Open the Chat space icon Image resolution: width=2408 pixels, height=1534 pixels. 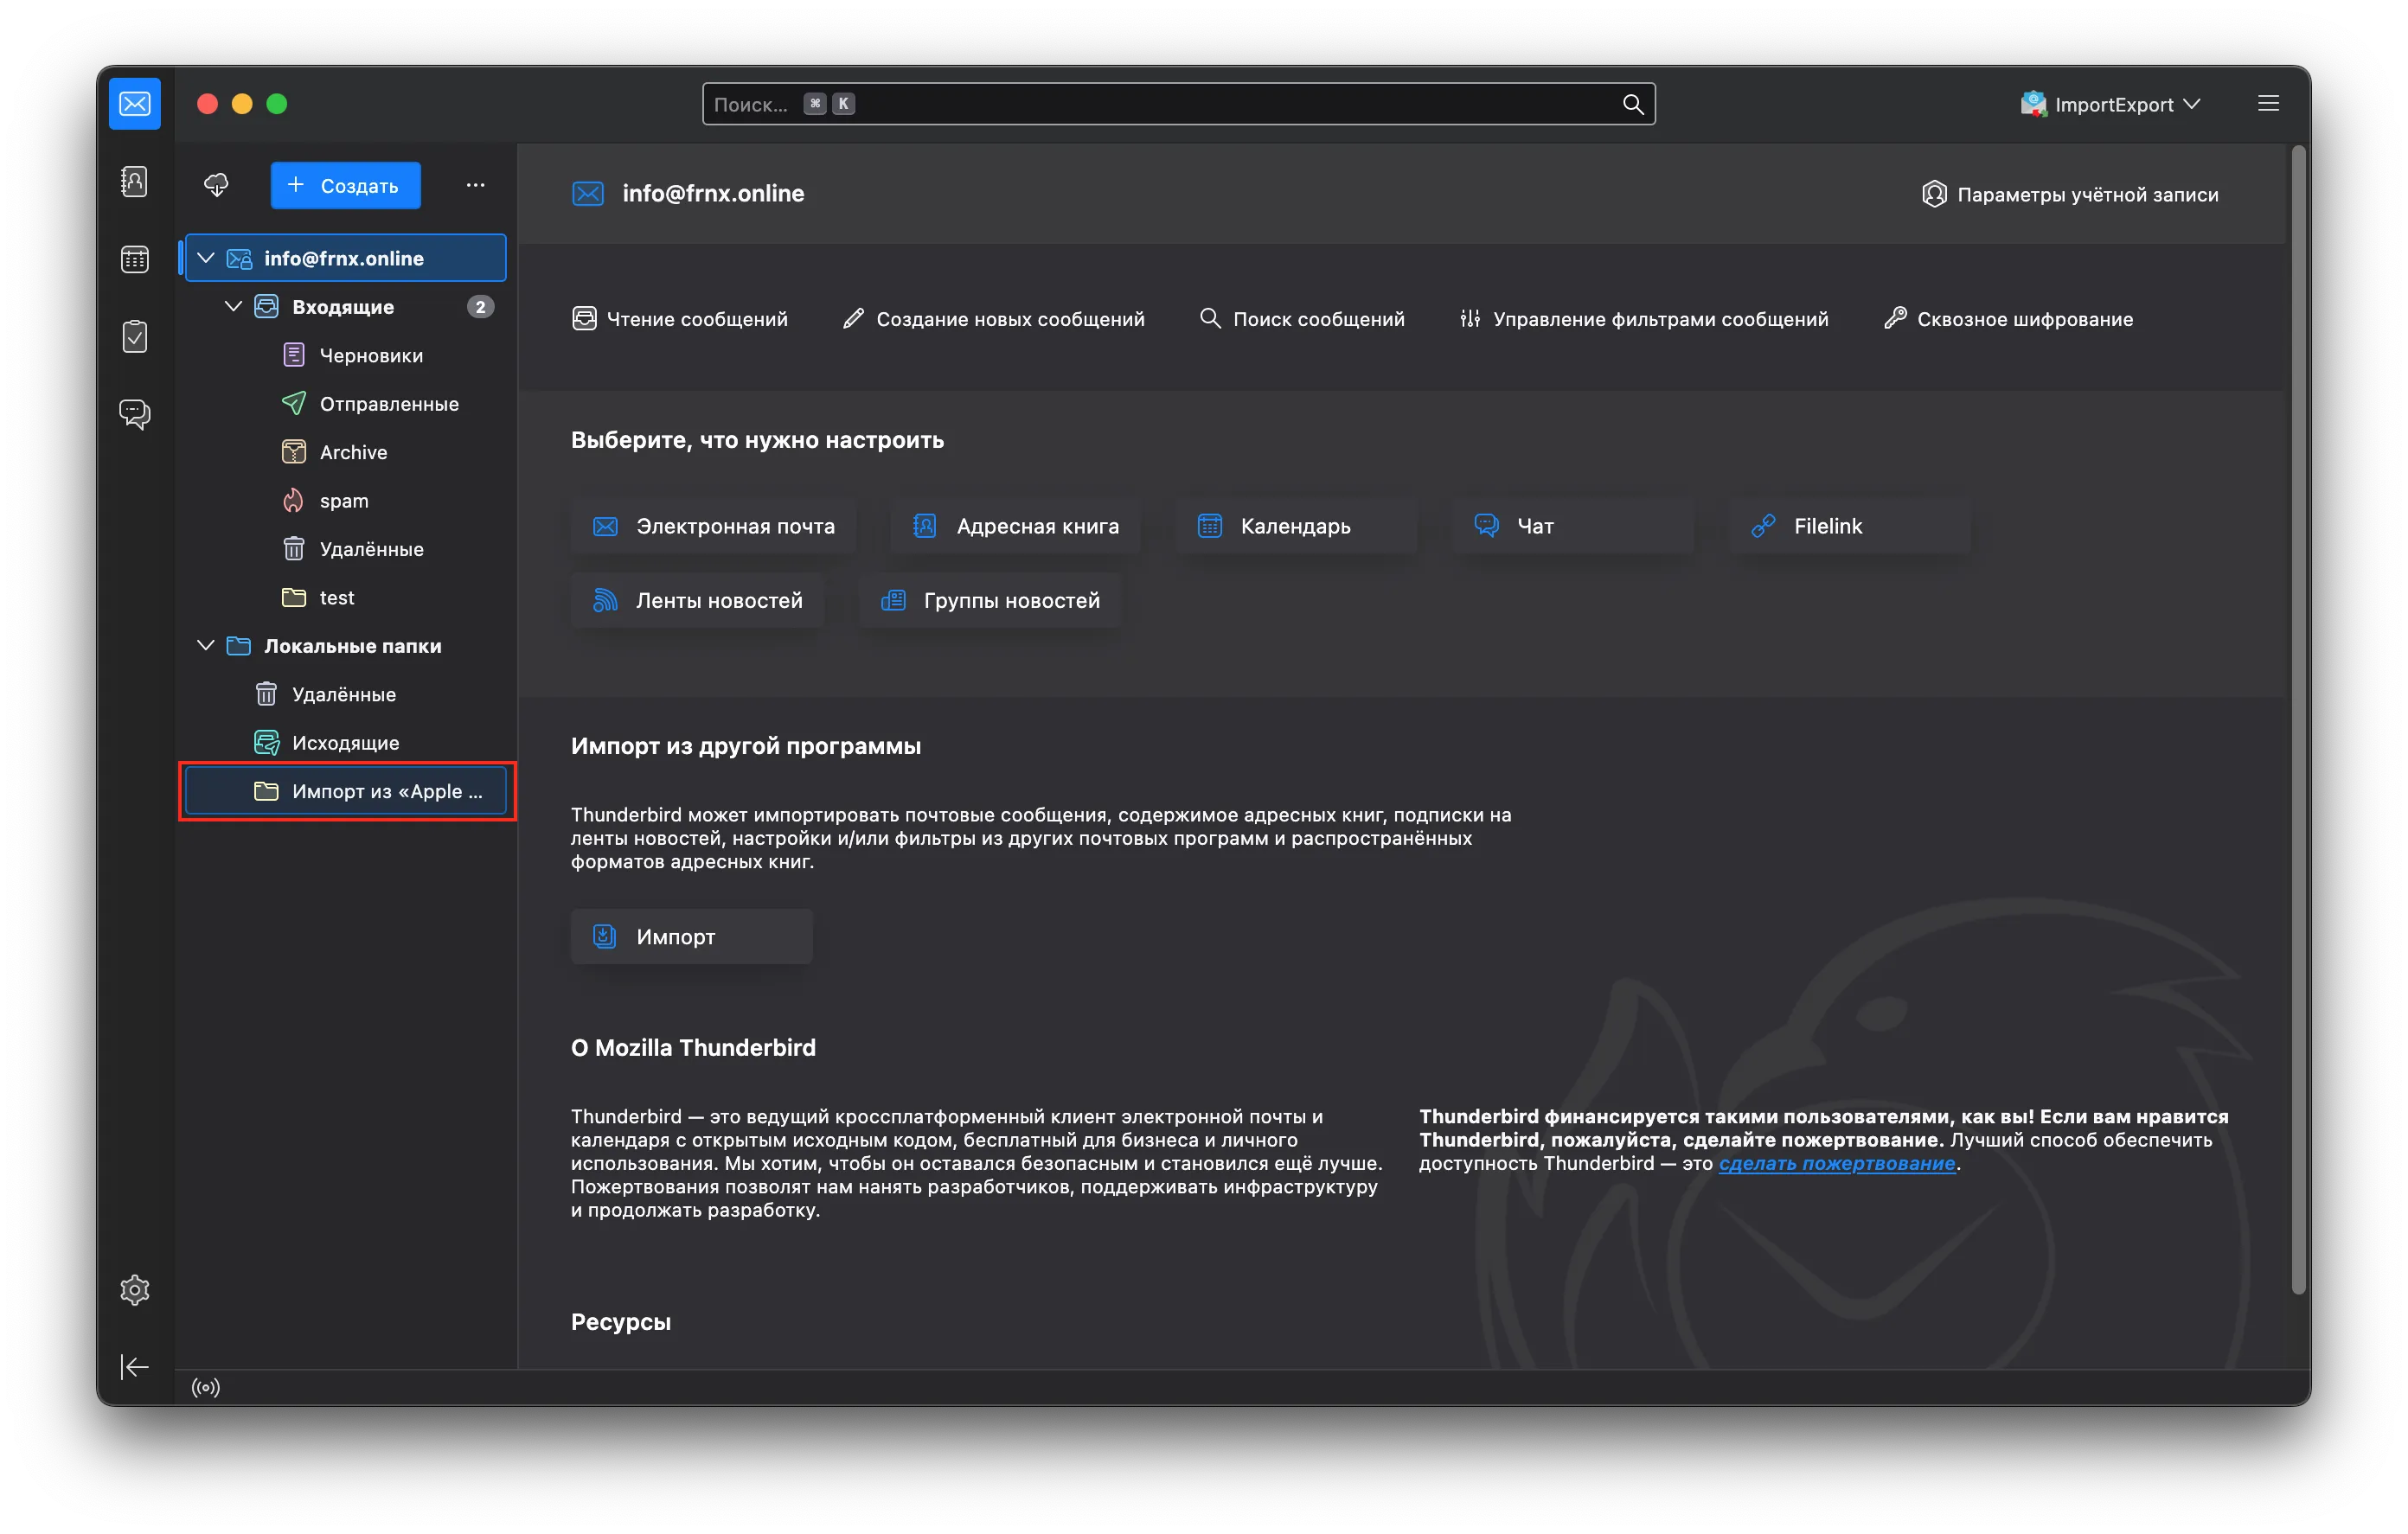click(x=134, y=413)
